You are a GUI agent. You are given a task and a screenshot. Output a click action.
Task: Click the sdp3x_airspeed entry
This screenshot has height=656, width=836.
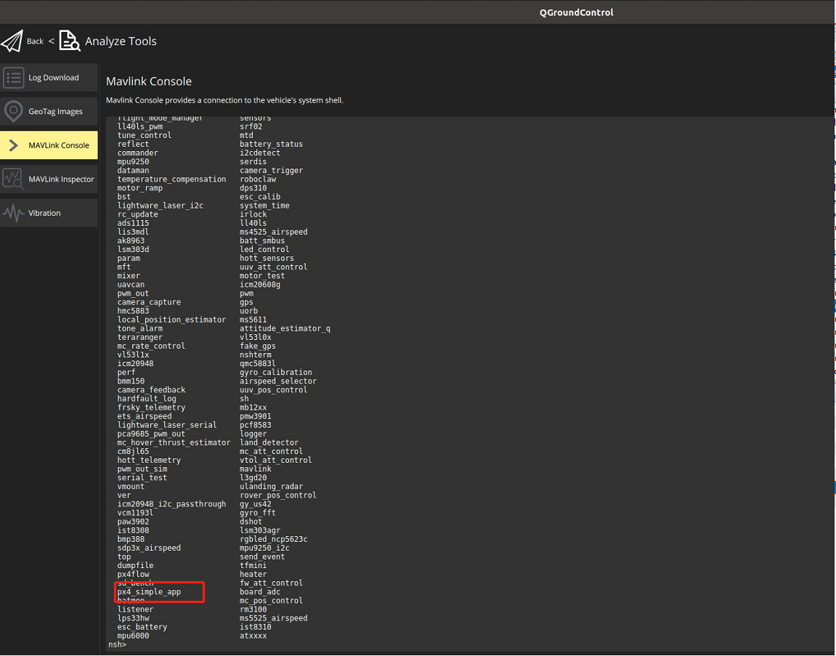150,548
